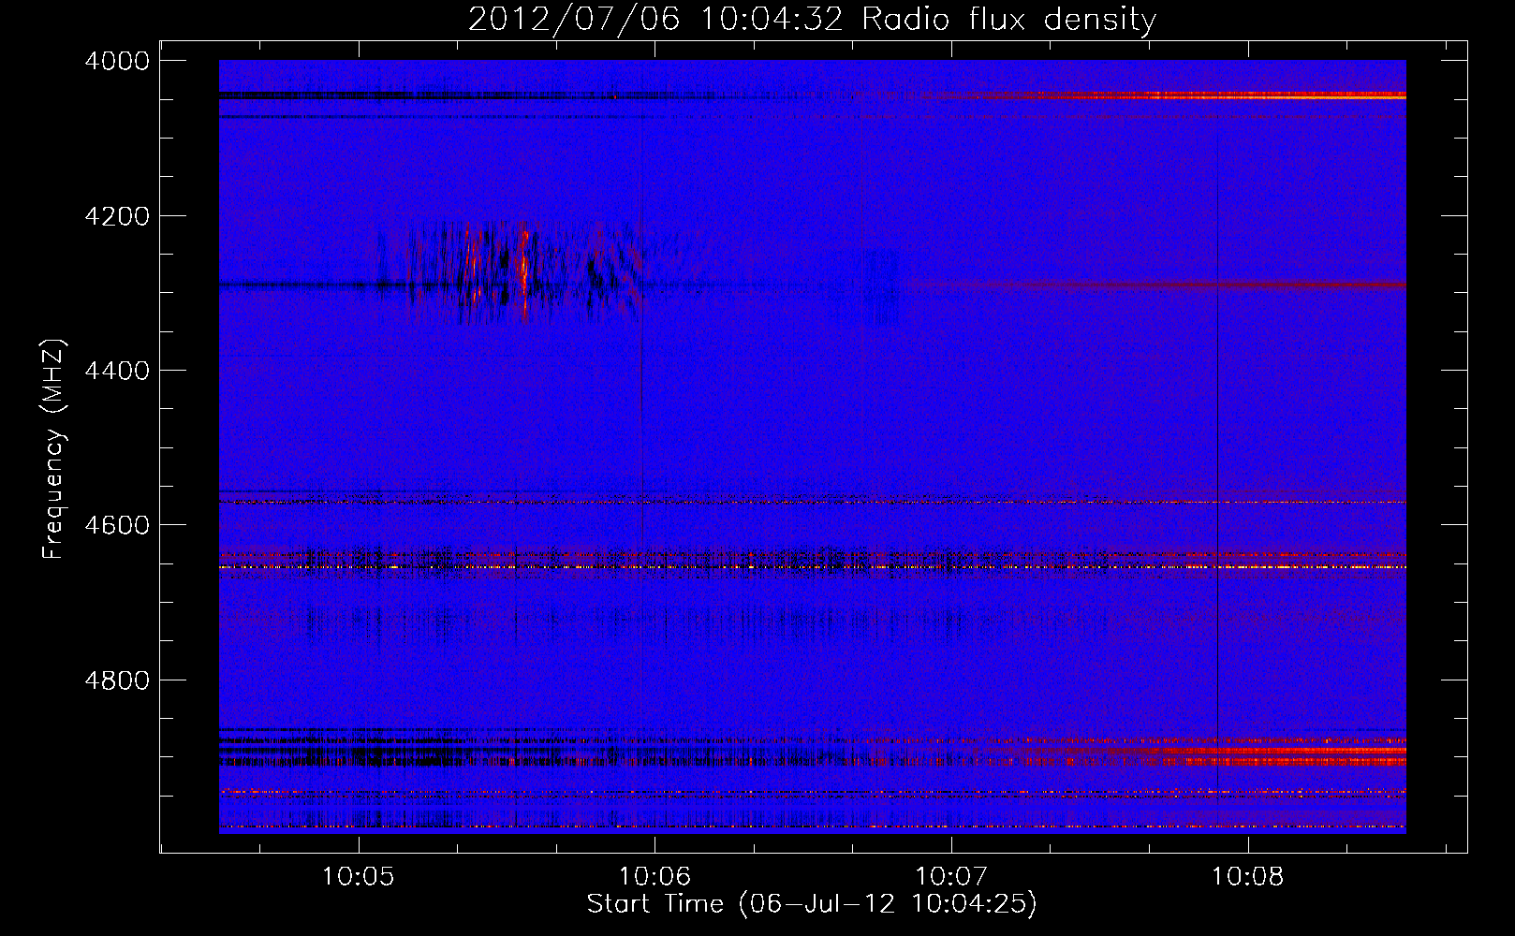Click the red-yellow band near 4650 MHz
The width and height of the screenshot is (1515, 936).
pyautogui.click(x=812, y=567)
